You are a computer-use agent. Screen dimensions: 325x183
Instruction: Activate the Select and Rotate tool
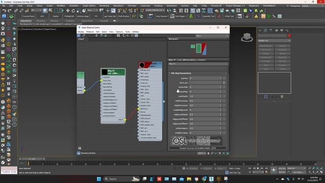[73, 11]
